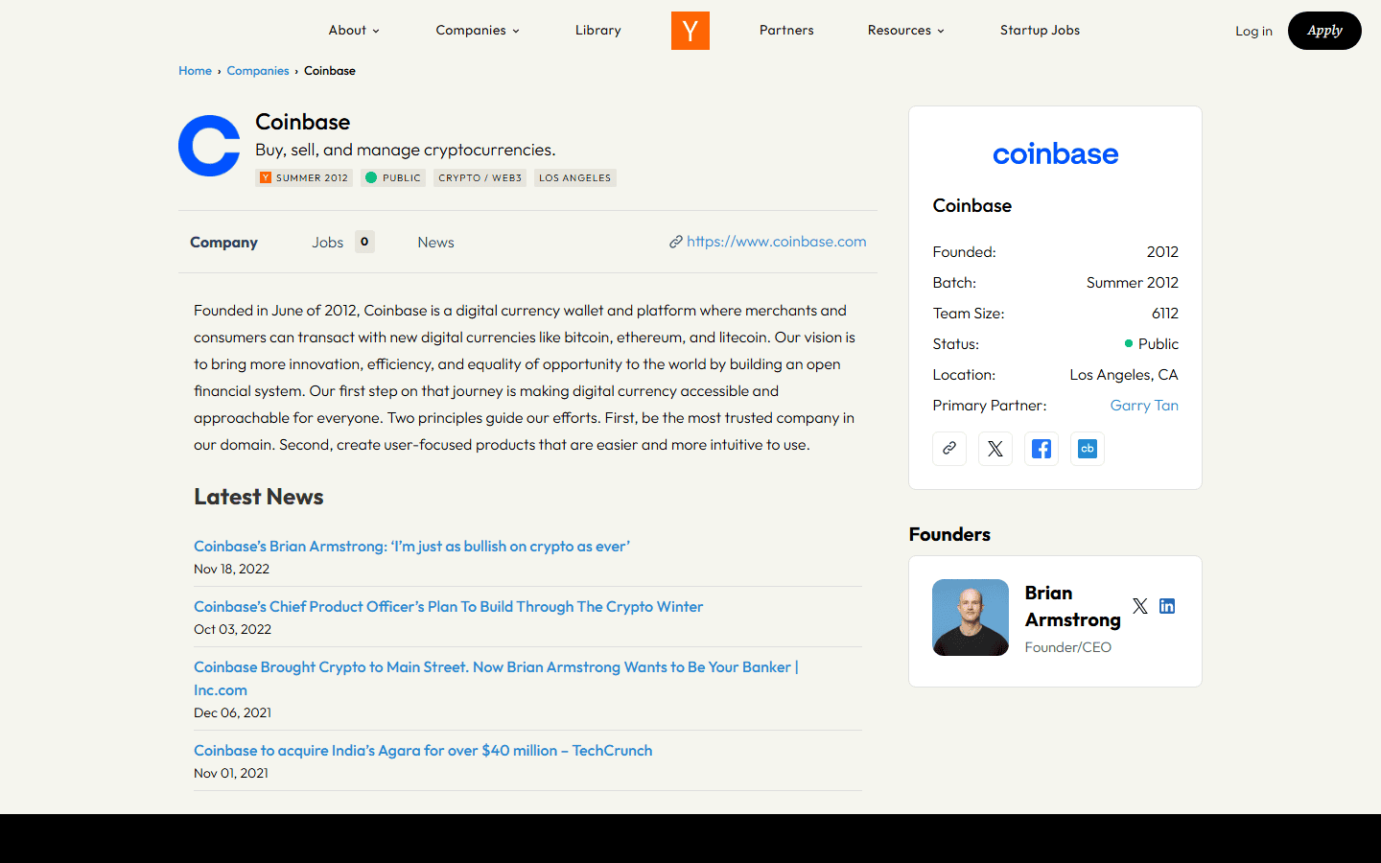The height and width of the screenshot is (863, 1381).
Task: Open Coinbase's Crunchbase profile icon
Action: 1088,448
